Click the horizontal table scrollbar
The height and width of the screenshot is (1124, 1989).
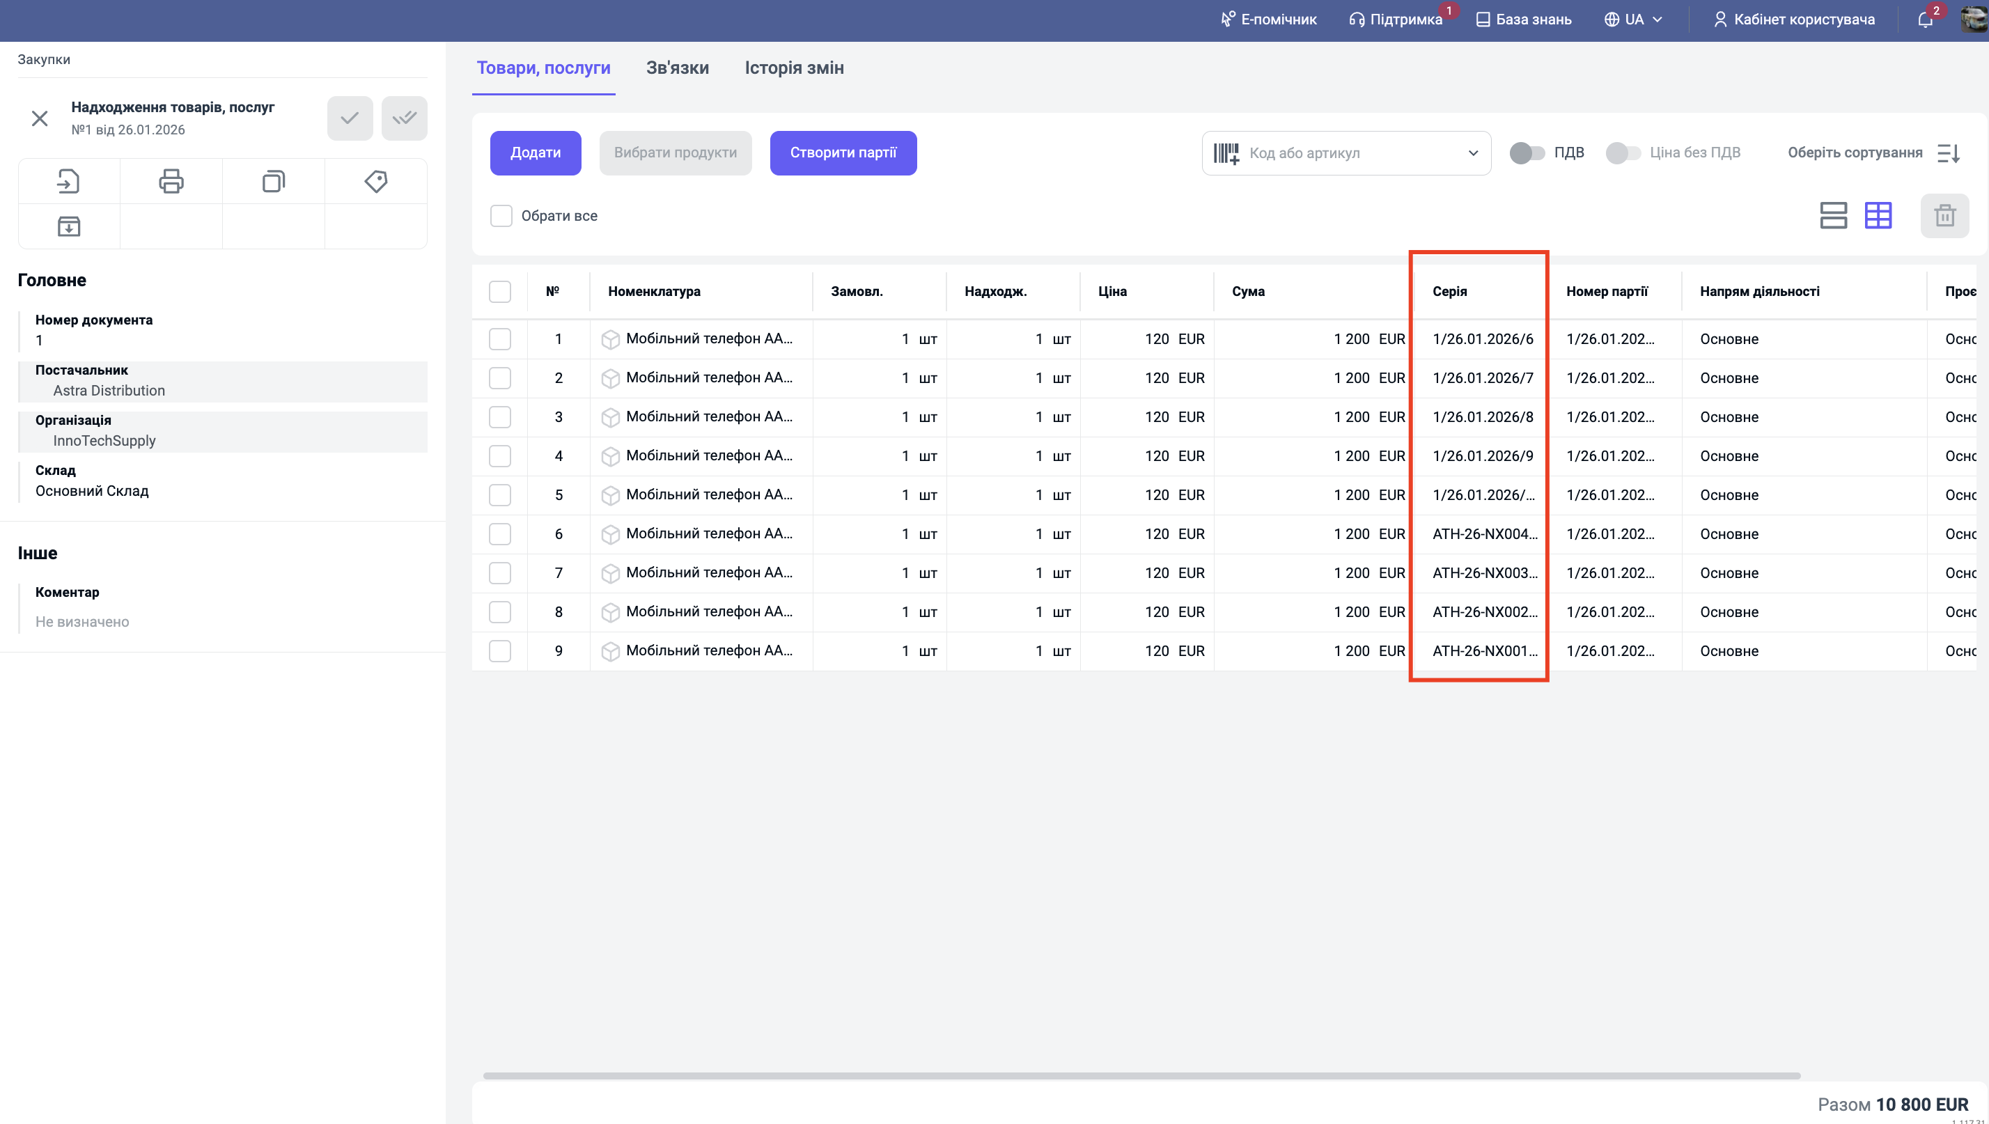[1141, 1075]
